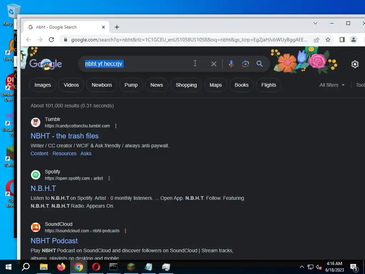Click the network tray icon
Viewport: 365px width, 274px height.
point(310,267)
